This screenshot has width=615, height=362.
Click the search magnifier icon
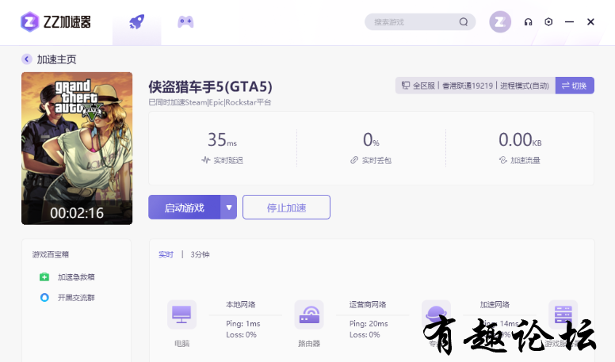[x=464, y=22]
